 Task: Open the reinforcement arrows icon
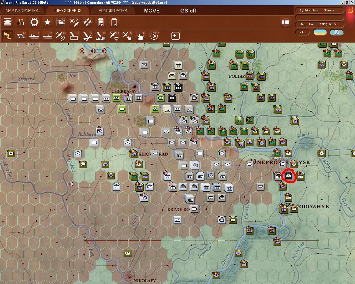click(x=87, y=22)
